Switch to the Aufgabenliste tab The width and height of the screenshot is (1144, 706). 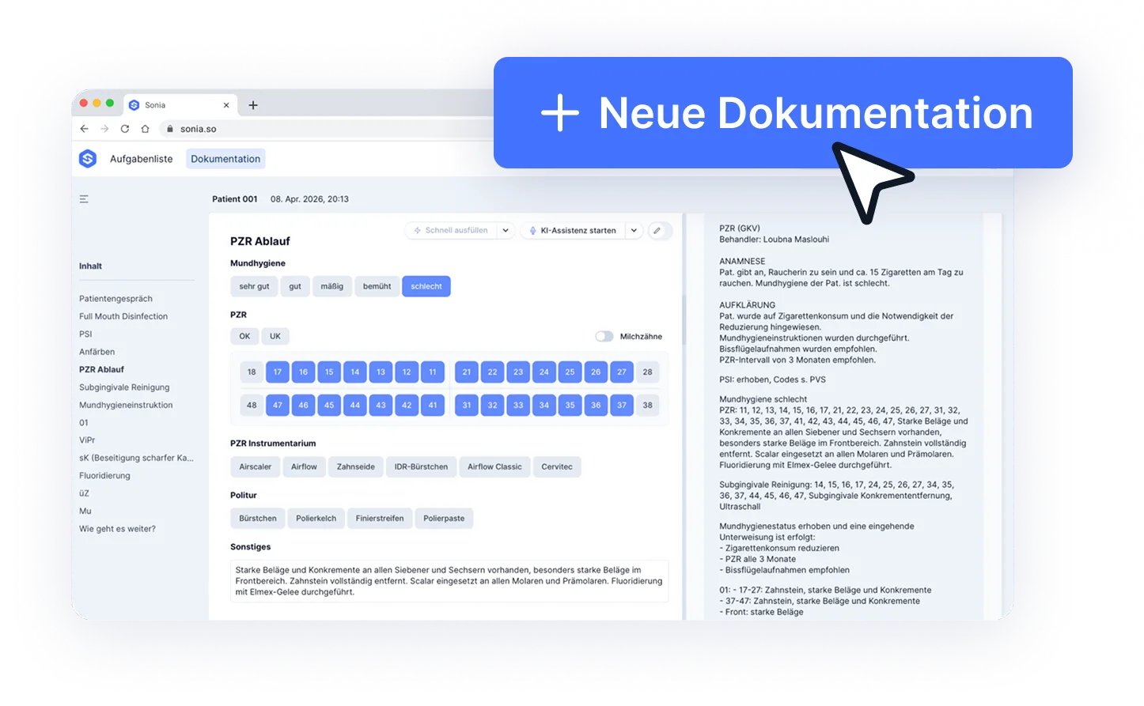(x=142, y=158)
